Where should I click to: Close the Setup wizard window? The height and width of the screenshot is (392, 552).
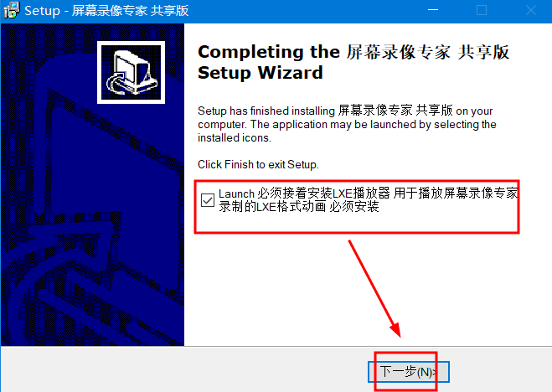click(x=531, y=10)
